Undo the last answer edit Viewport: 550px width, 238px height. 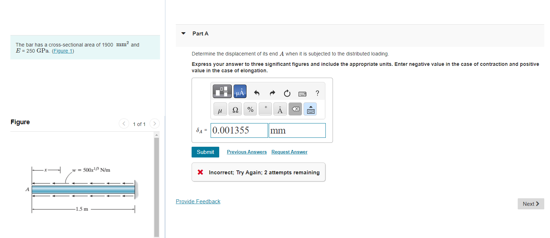tap(257, 93)
